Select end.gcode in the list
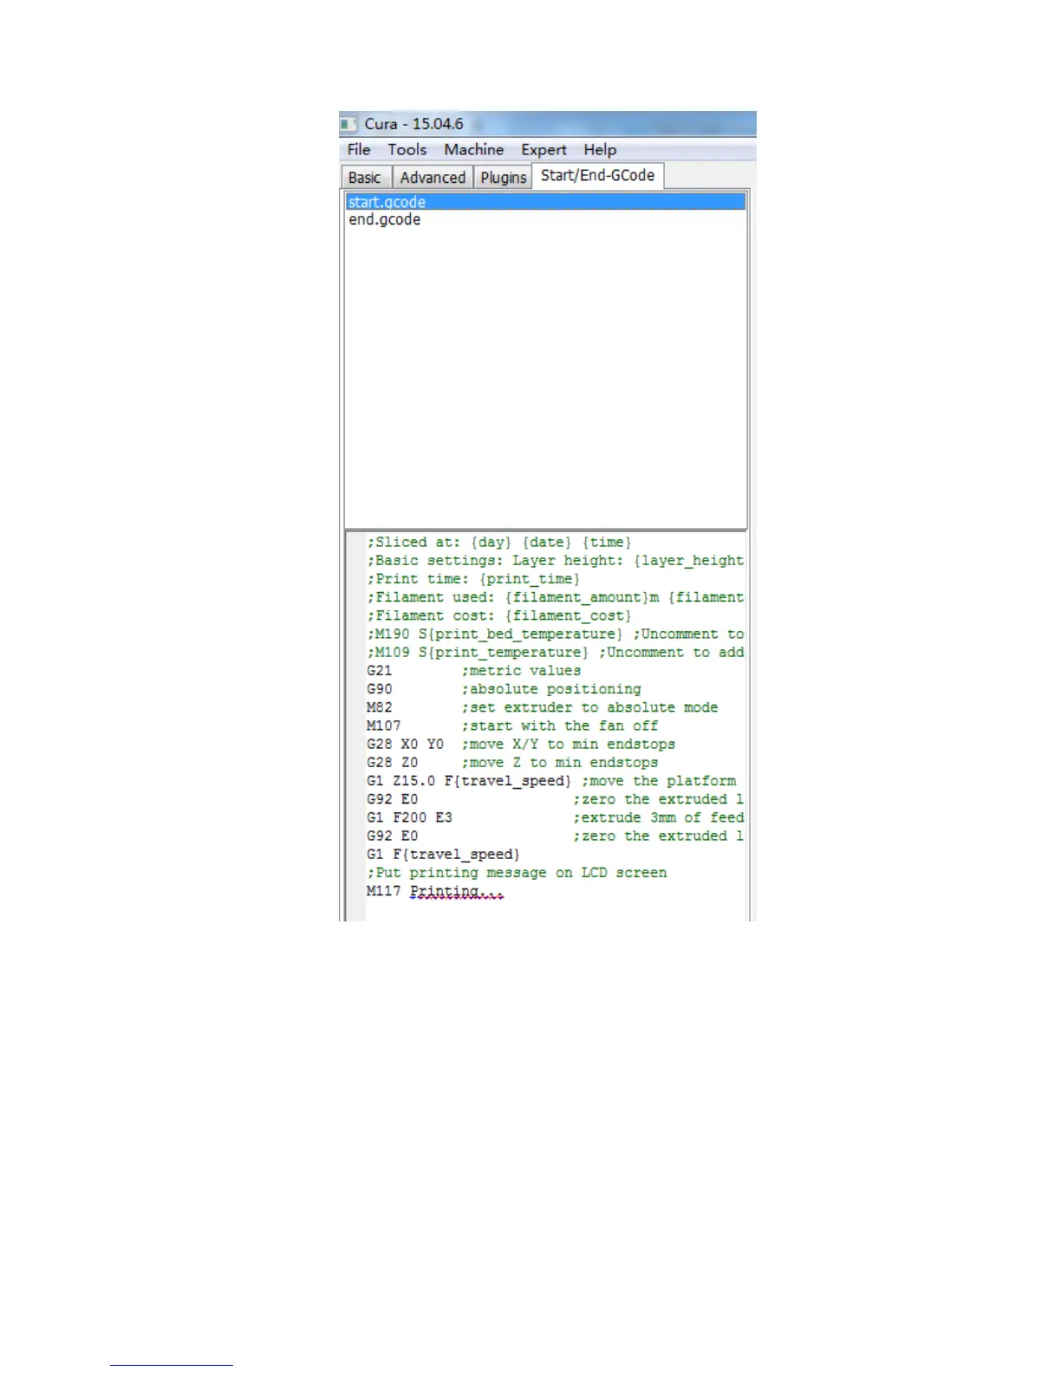The height and width of the screenshot is (1373, 1061). (545, 219)
